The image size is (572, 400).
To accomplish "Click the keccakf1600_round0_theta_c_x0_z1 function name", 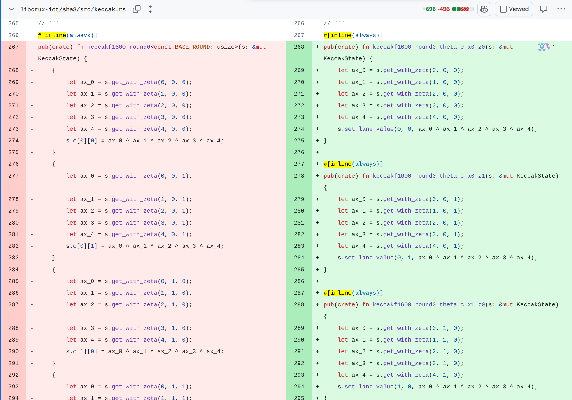I will [x=429, y=176].
